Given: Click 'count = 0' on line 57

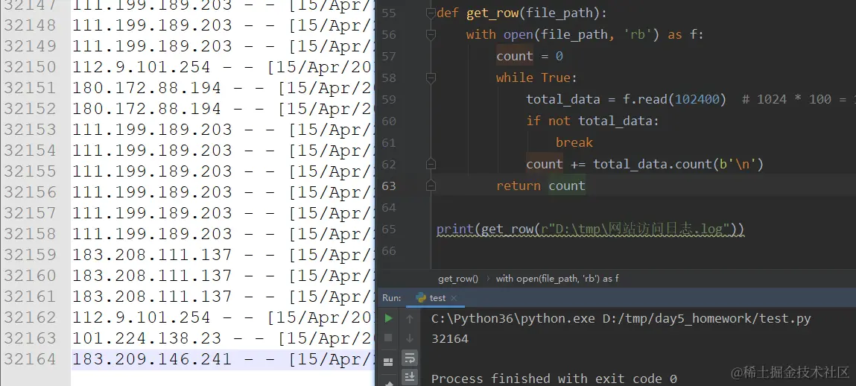Looking at the screenshot, I should click(529, 56).
